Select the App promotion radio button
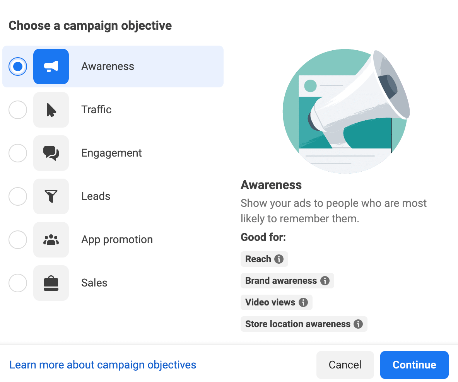458x382 pixels. (x=18, y=240)
